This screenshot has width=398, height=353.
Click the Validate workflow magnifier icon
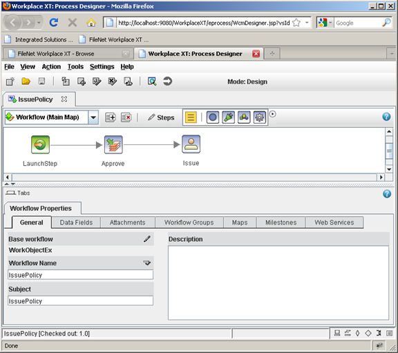(152, 82)
